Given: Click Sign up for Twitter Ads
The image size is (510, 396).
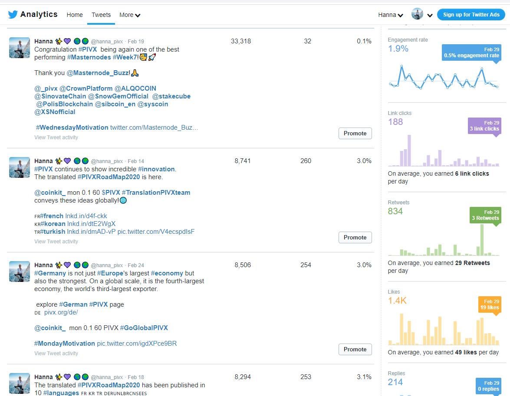Looking at the screenshot, I should (x=471, y=15).
